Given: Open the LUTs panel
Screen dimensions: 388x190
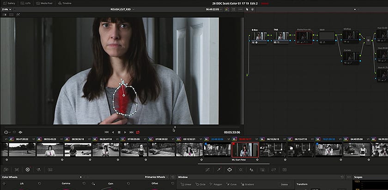Looking at the screenshot, I should [25, 3].
